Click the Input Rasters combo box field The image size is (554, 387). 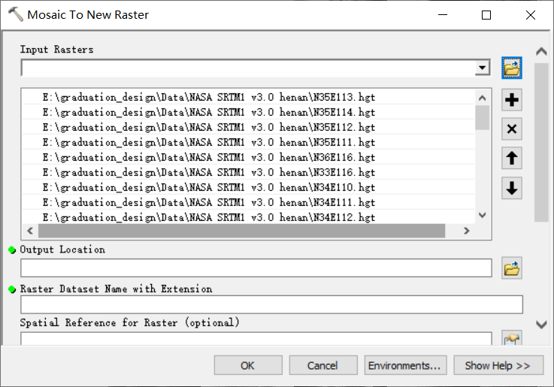[x=248, y=68]
